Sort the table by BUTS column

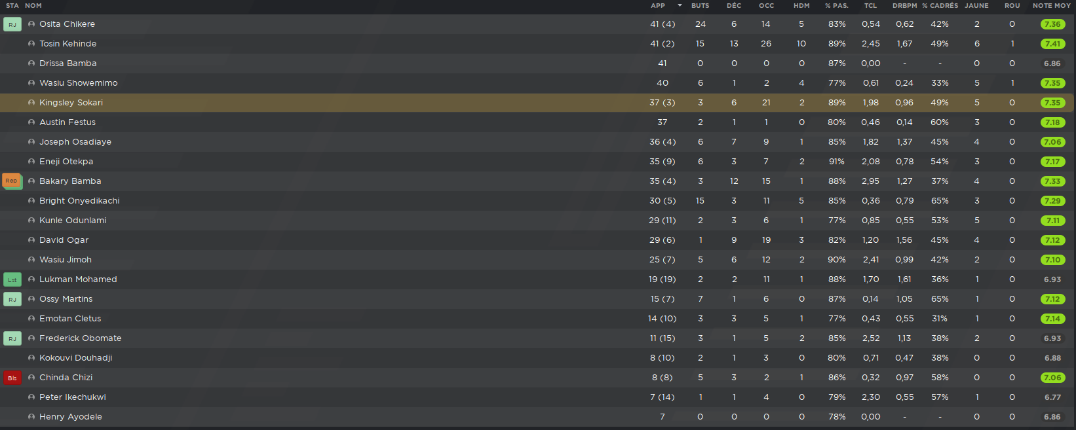pyautogui.click(x=700, y=5)
